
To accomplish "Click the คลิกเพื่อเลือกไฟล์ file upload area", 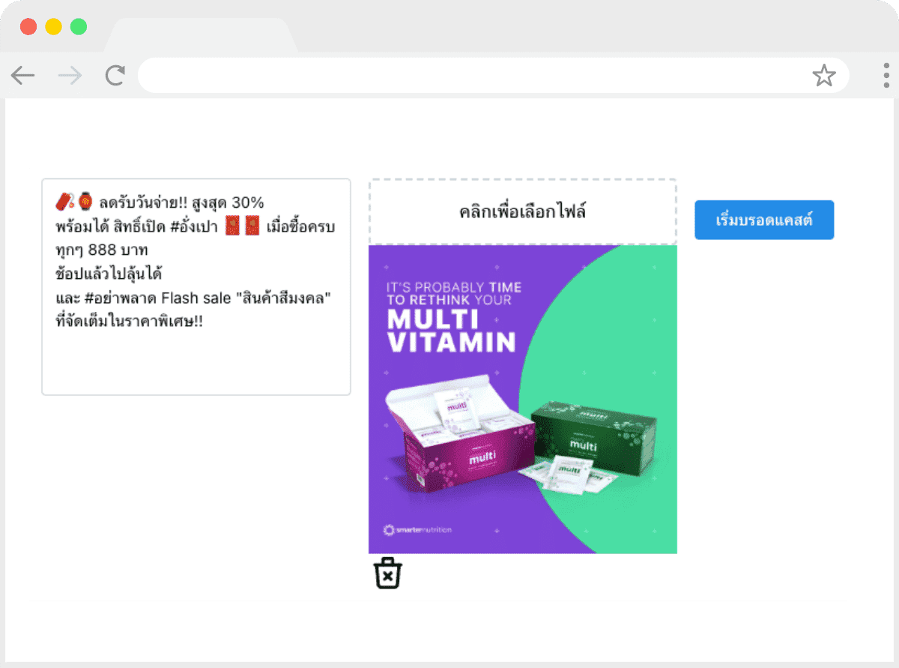I will pyautogui.click(x=523, y=211).
